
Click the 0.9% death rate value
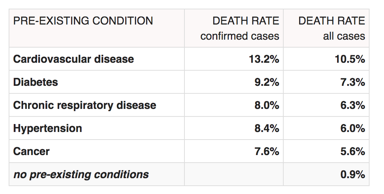click(353, 175)
